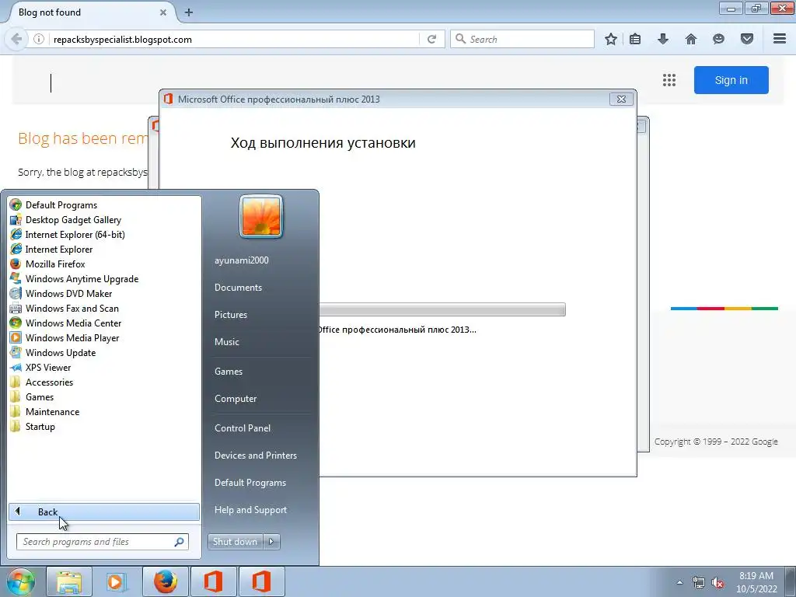Click the first Office taskbar icon
Image resolution: width=796 pixels, height=597 pixels.
[213, 581]
